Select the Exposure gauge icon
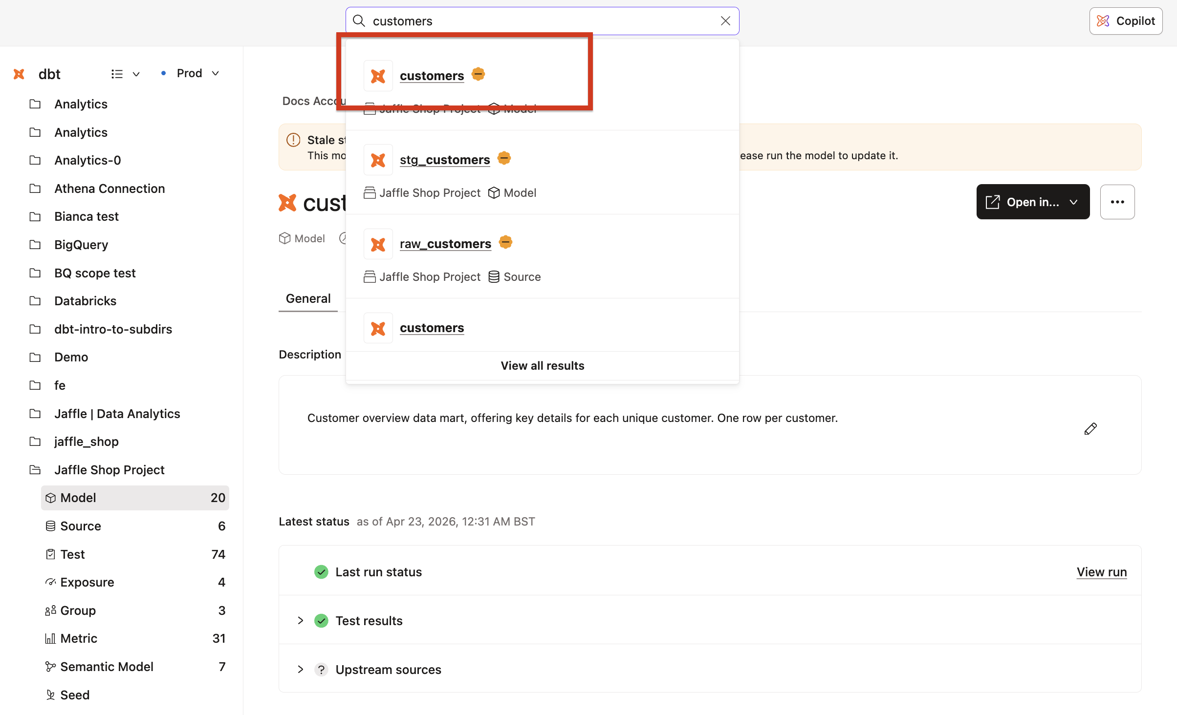Image resolution: width=1177 pixels, height=715 pixels. pos(50,582)
